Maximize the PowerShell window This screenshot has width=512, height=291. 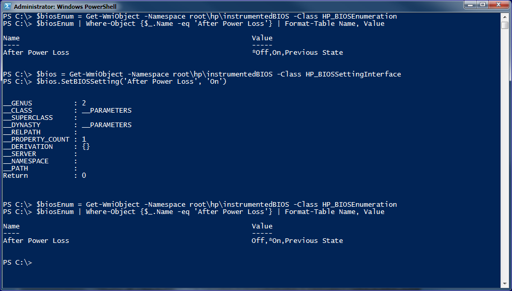click(x=482, y=5)
